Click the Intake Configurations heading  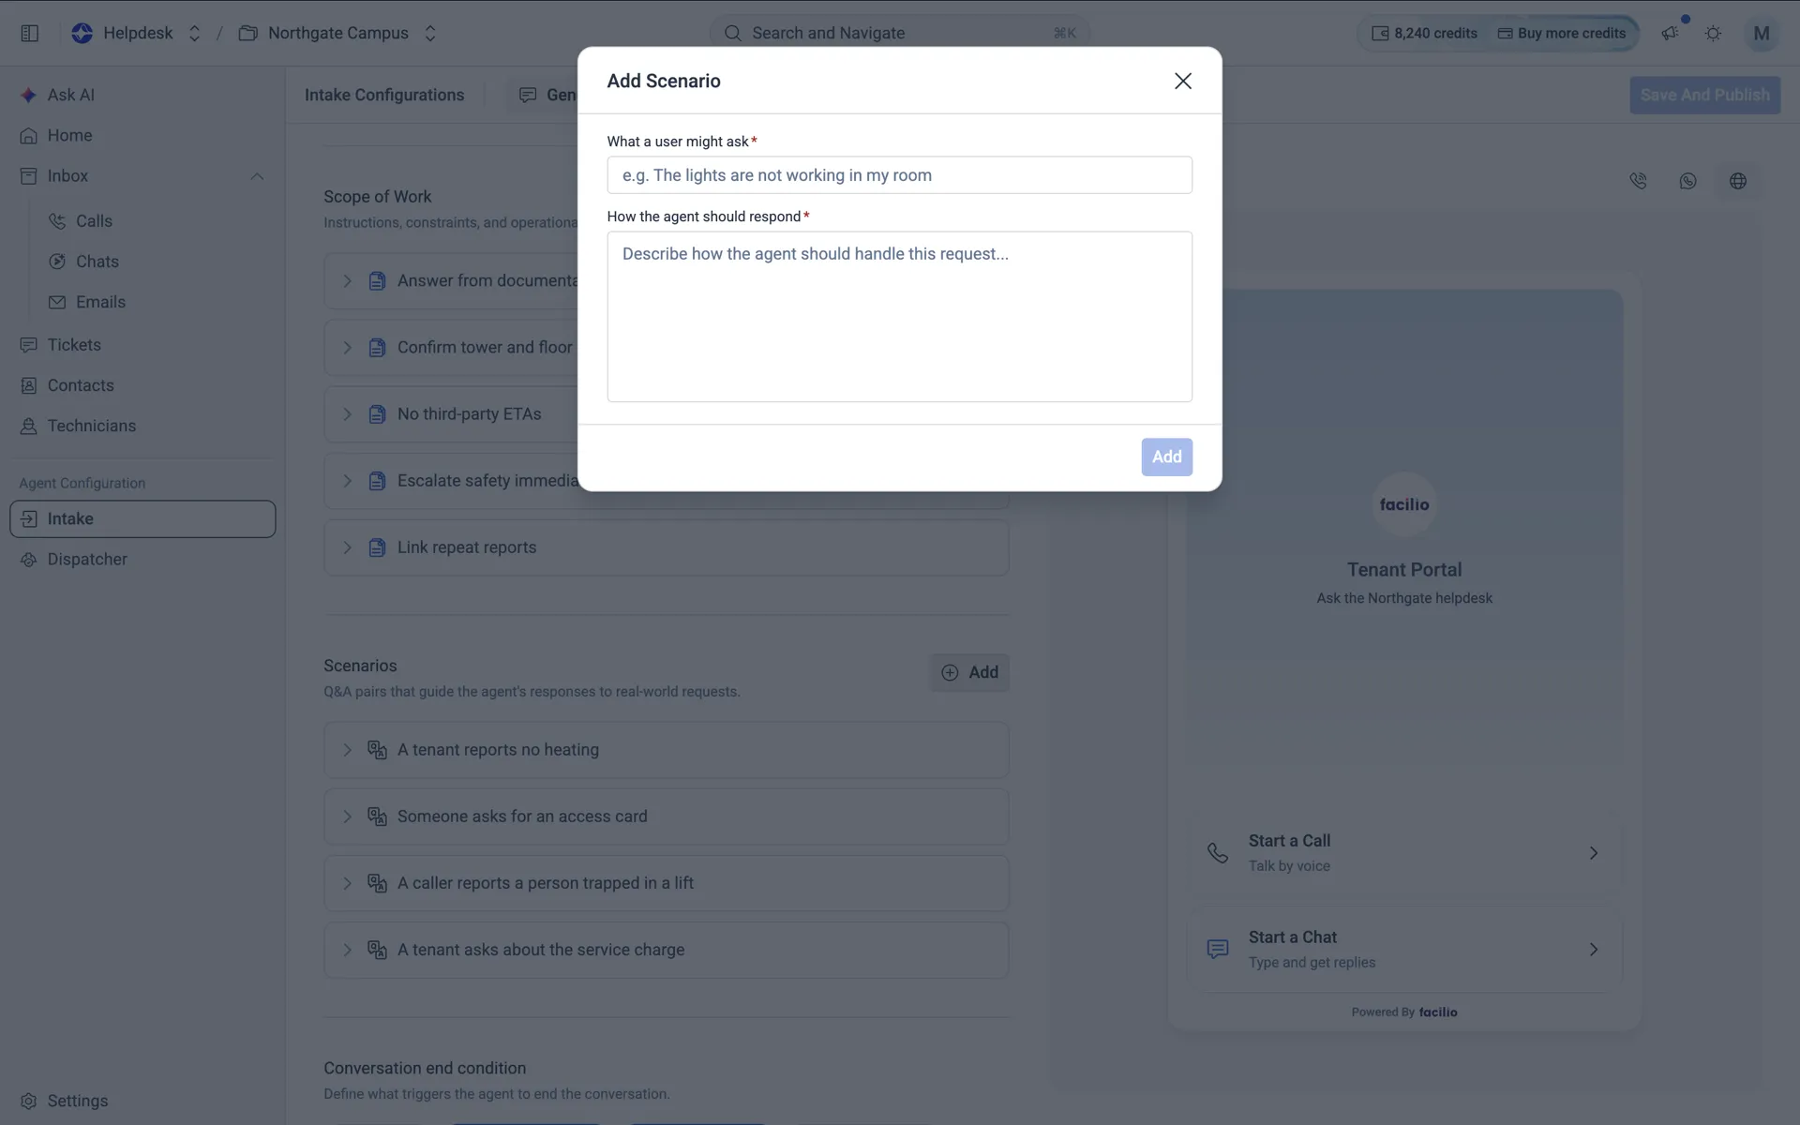[x=384, y=95]
